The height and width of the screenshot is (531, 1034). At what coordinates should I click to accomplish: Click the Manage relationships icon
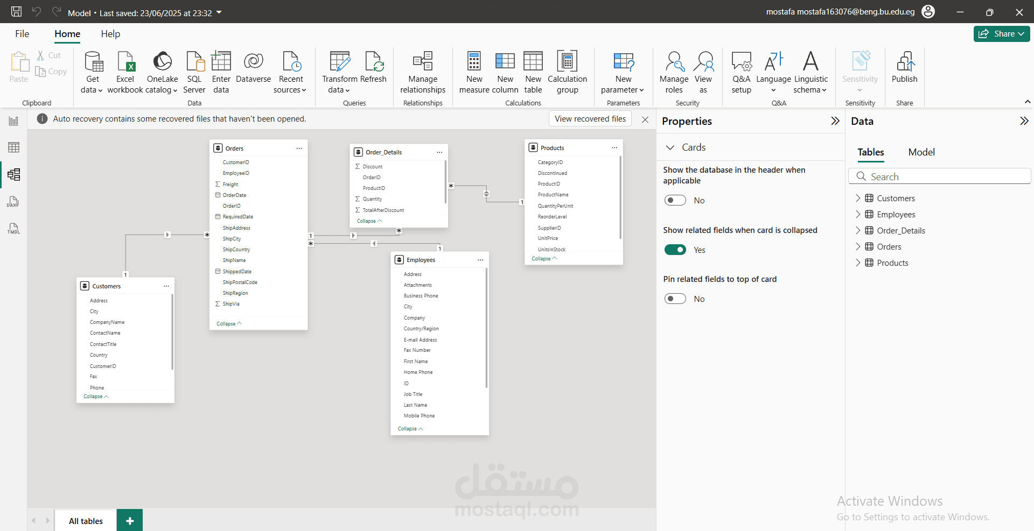[423, 62]
